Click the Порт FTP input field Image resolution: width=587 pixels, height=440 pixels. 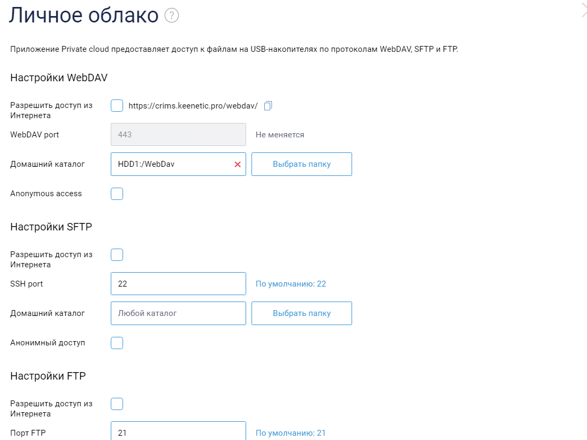pyautogui.click(x=178, y=431)
